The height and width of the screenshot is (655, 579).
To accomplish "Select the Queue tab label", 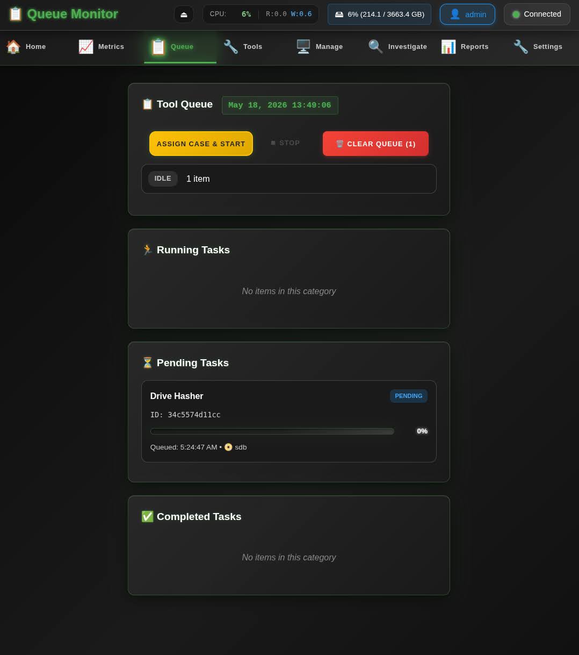I will tap(182, 47).
